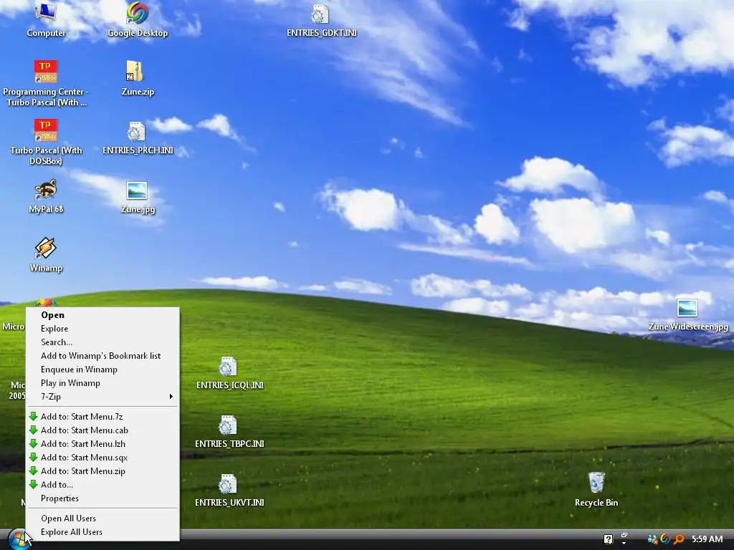Expand the 7-Zip submenu
The image size is (734, 550).
click(x=103, y=397)
